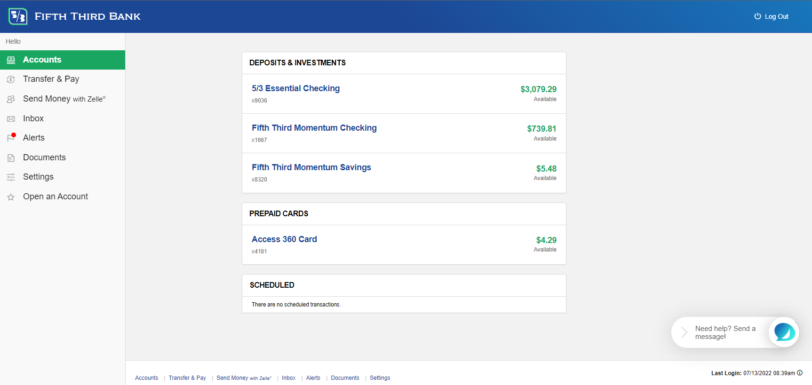
Task: Click account number x1667
Action: (259, 140)
